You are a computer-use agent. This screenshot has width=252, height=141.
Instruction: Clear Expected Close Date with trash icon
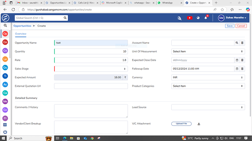pos(242,60)
